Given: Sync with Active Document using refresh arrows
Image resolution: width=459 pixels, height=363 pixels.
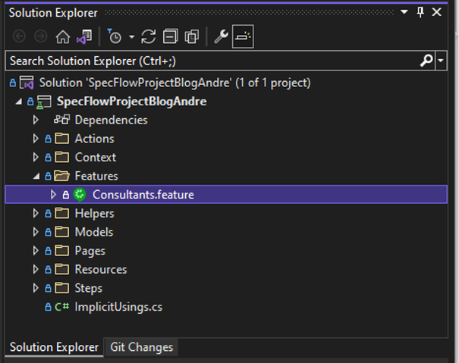Looking at the screenshot, I should point(149,37).
